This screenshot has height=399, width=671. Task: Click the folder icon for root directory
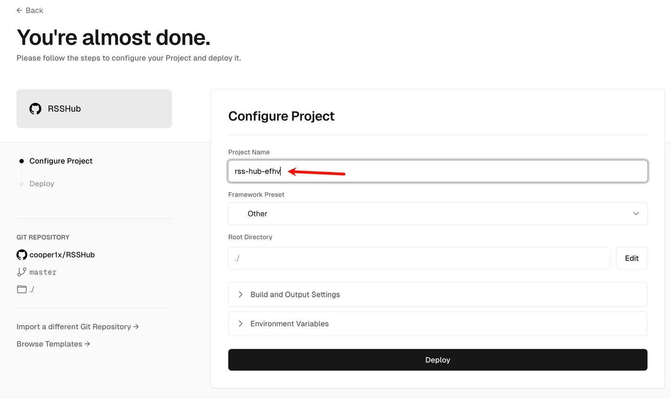pos(22,289)
